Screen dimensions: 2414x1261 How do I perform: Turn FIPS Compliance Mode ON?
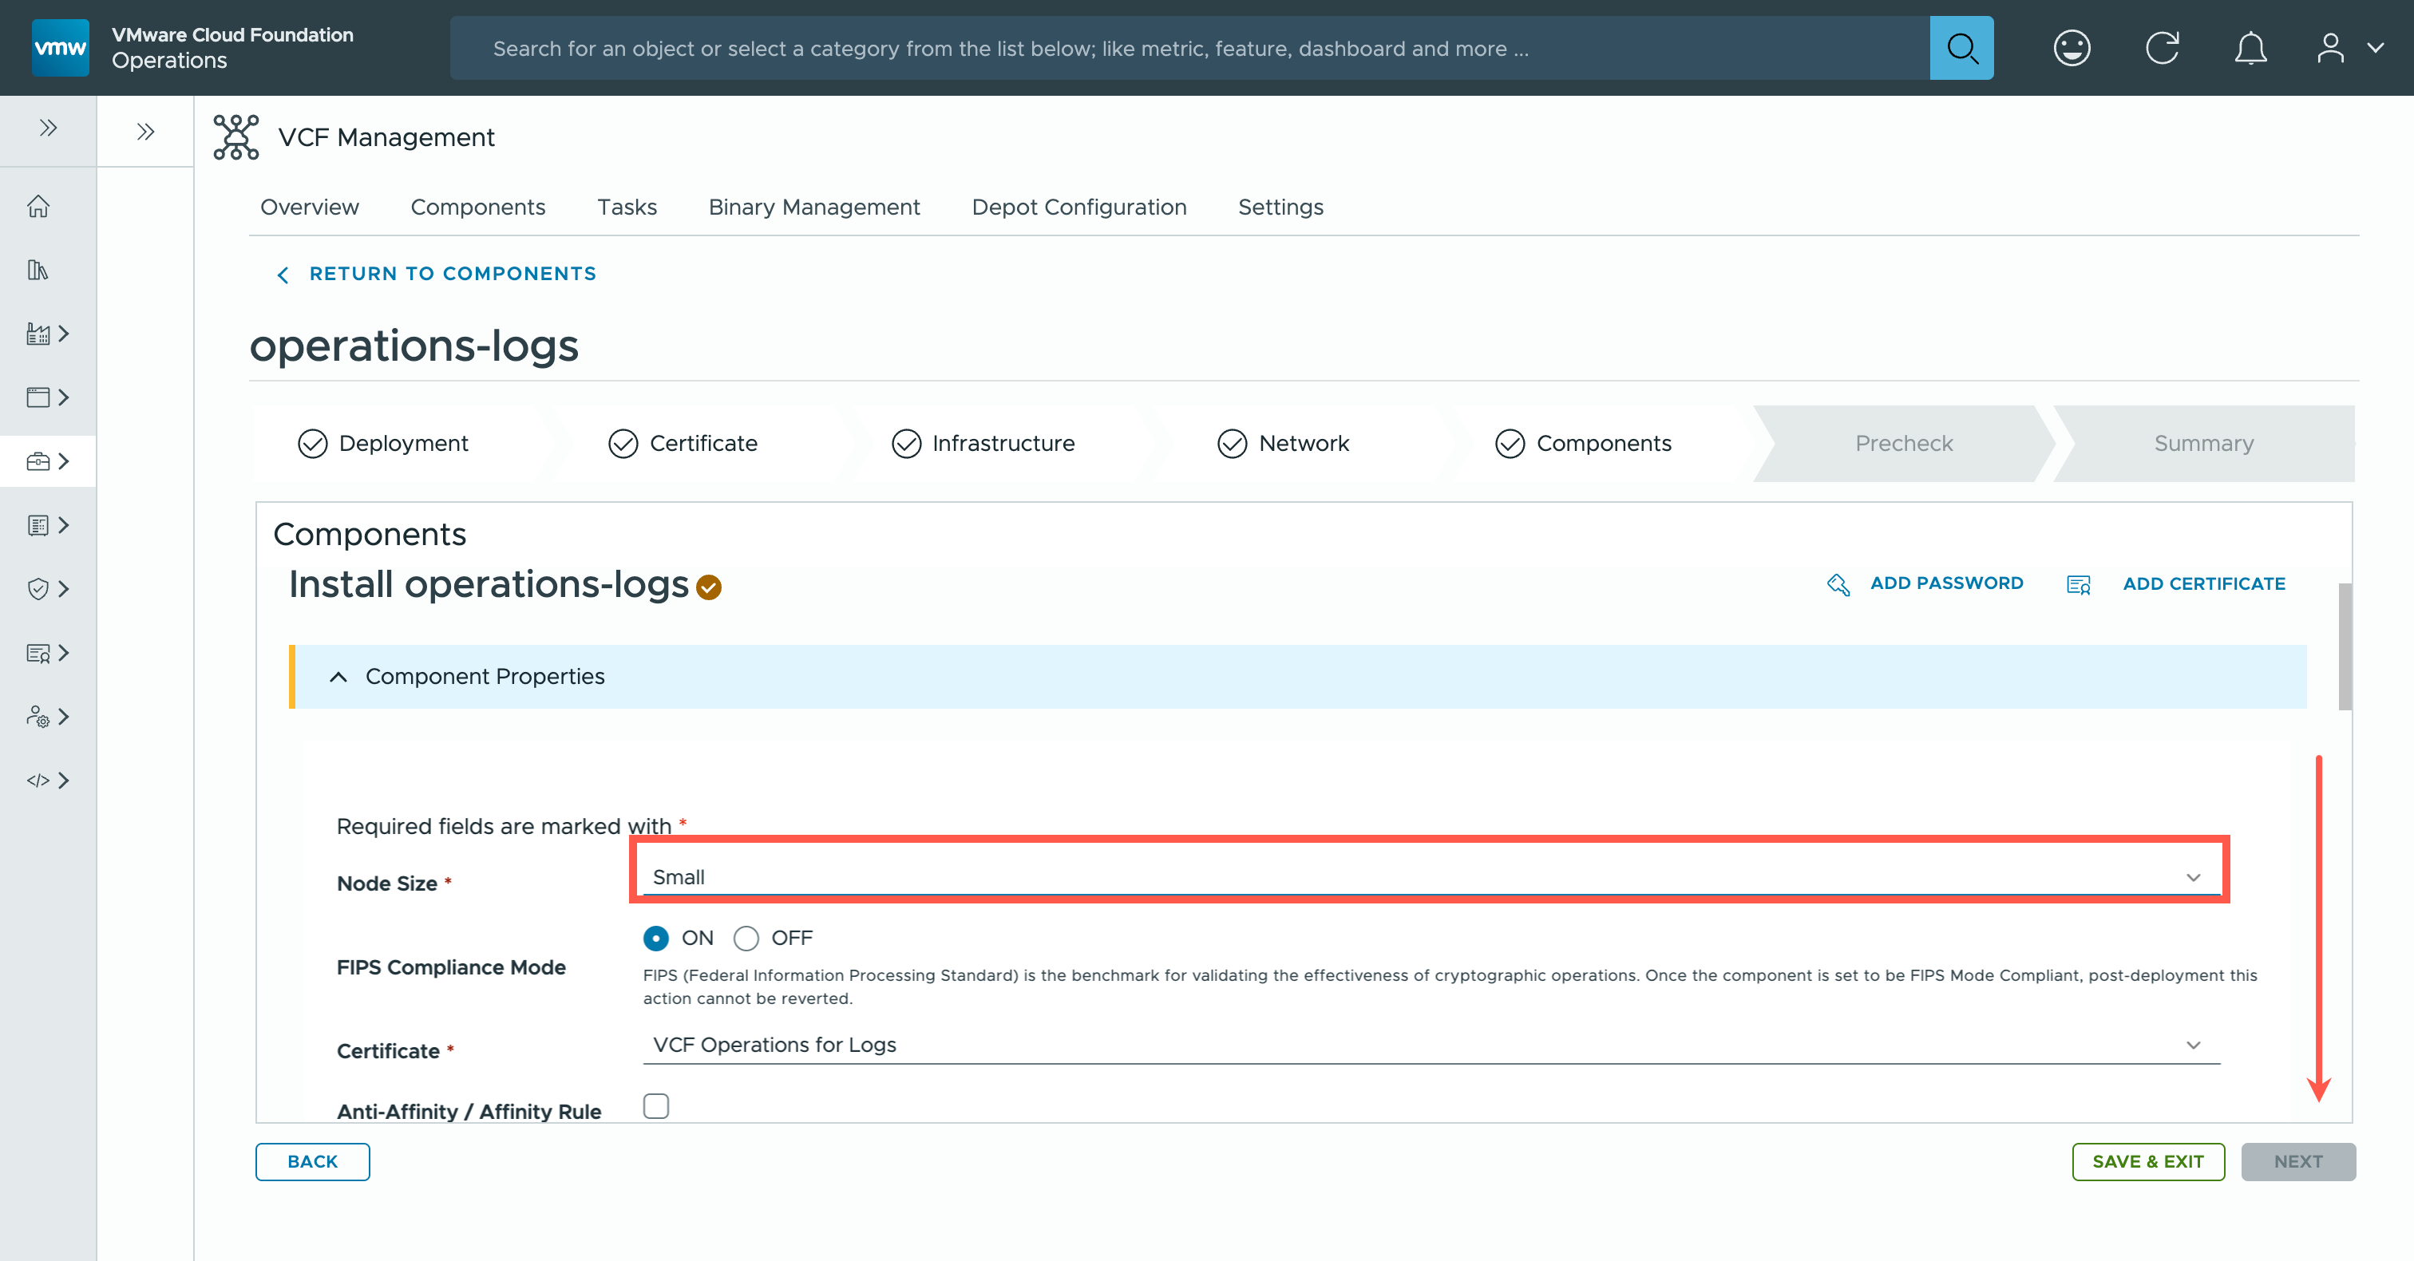[656, 938]
